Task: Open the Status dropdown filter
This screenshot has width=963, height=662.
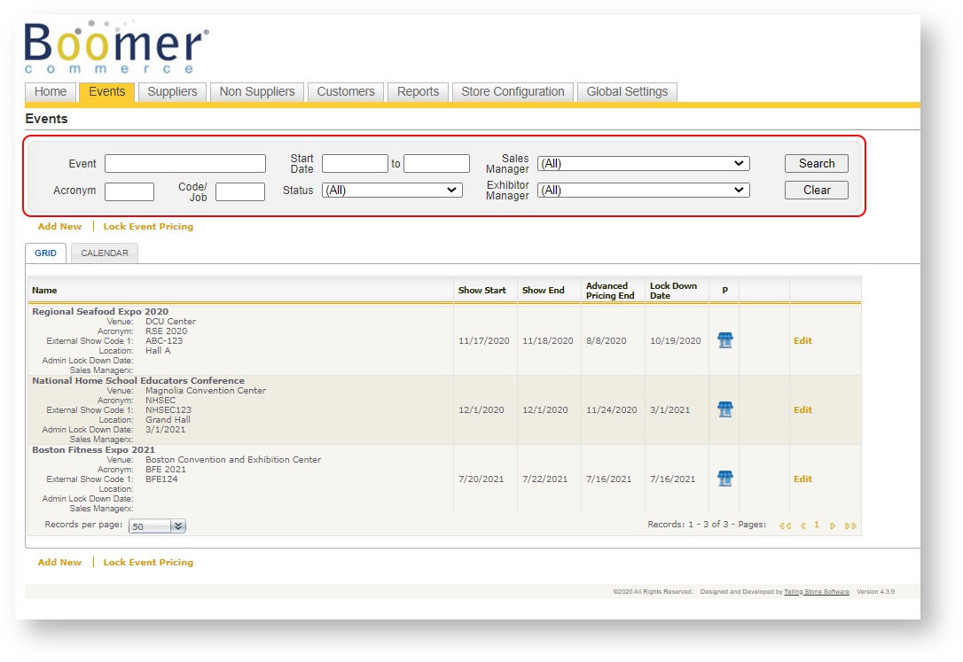Action: tap(391, 191)
